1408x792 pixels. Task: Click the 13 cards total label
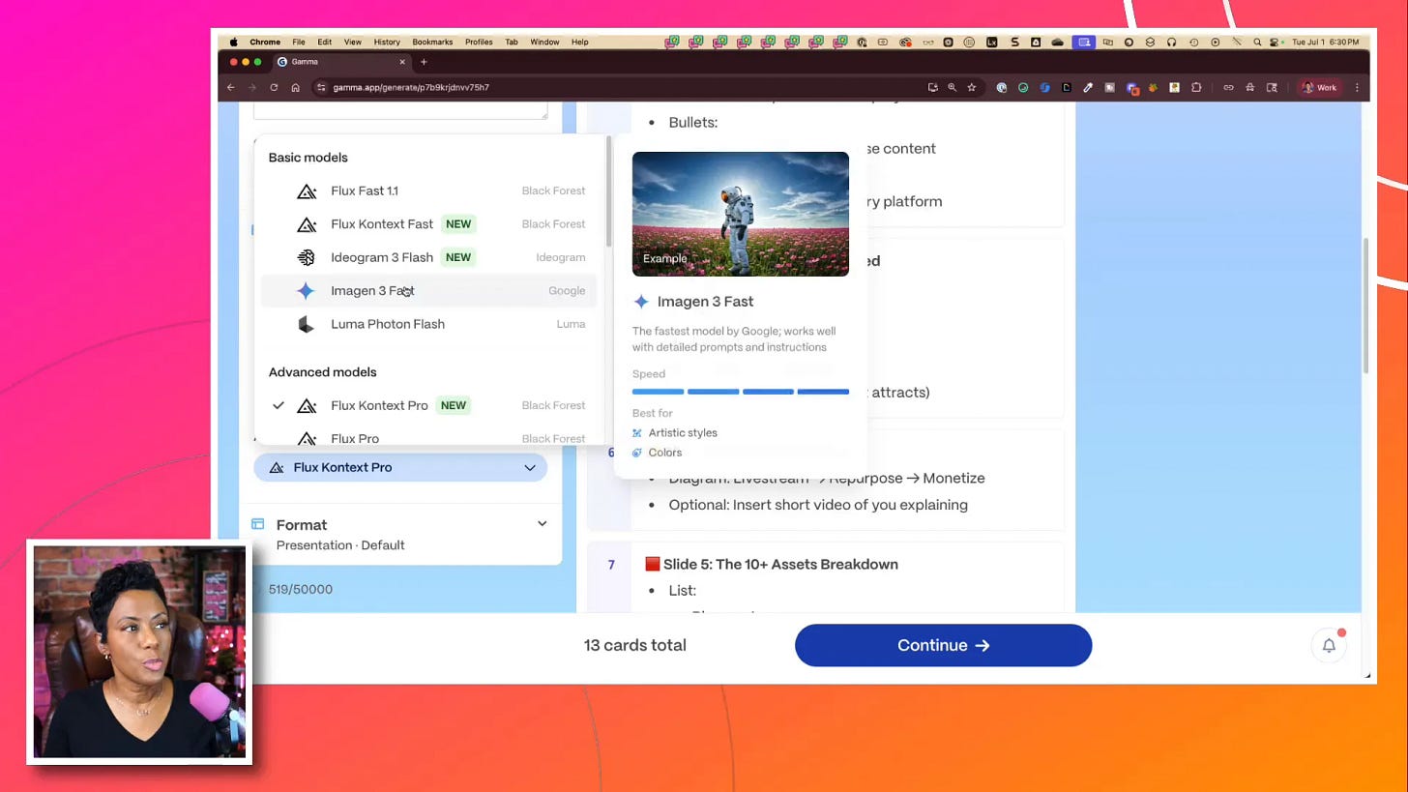[635, 645]
